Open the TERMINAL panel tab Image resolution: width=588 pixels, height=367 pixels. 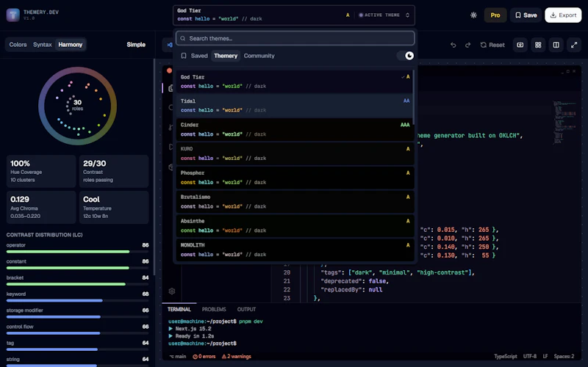179,309
